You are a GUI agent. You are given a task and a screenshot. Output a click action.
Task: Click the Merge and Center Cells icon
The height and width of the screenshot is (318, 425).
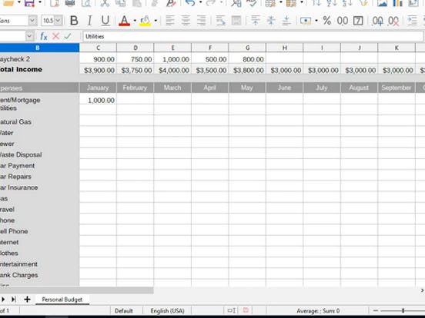point(236,21)
